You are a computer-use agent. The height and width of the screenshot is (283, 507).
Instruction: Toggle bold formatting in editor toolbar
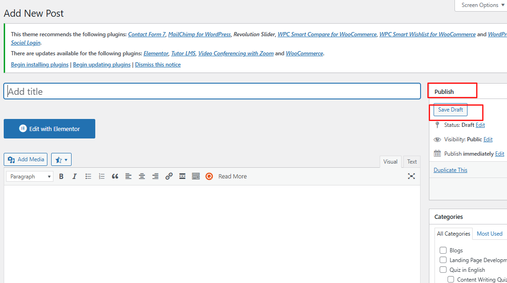[61, 177]
